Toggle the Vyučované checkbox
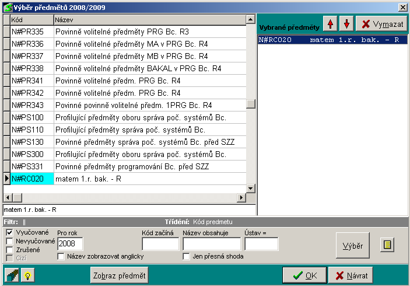The image size is (410, 286). [10, 232]
